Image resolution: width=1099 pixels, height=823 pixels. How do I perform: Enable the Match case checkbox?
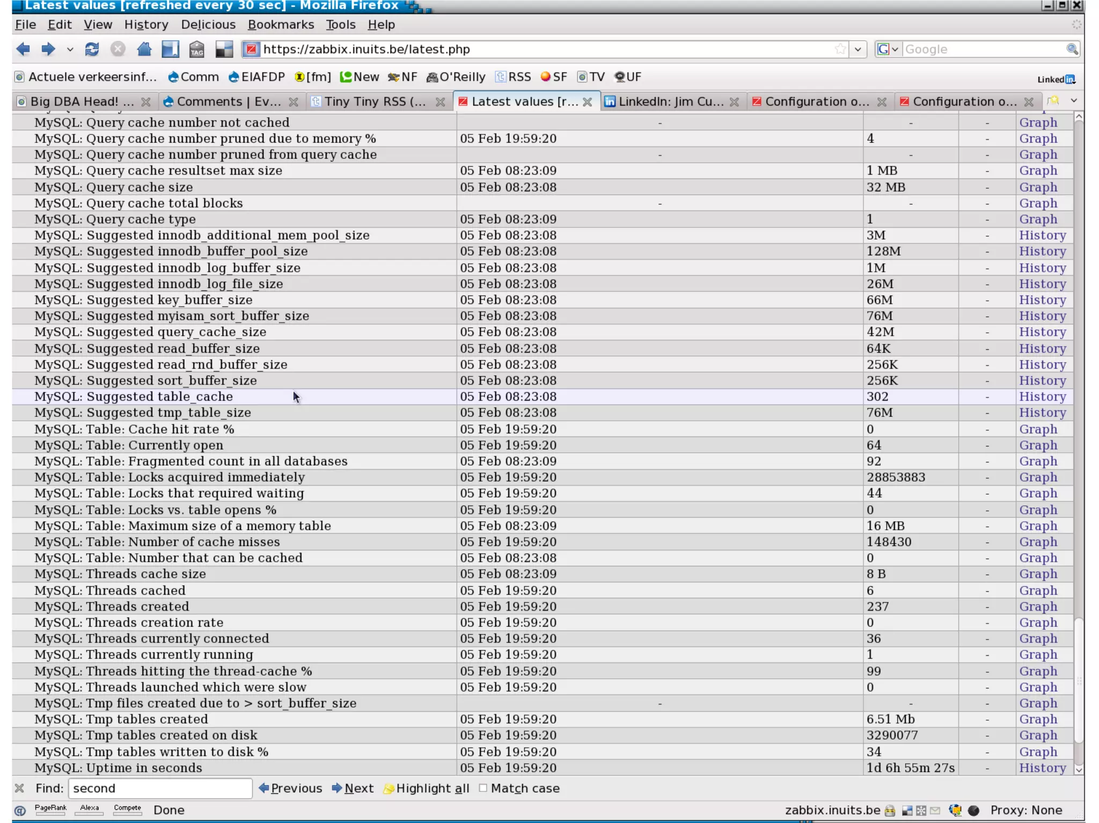pyautogui.click(x=483, y=788)
